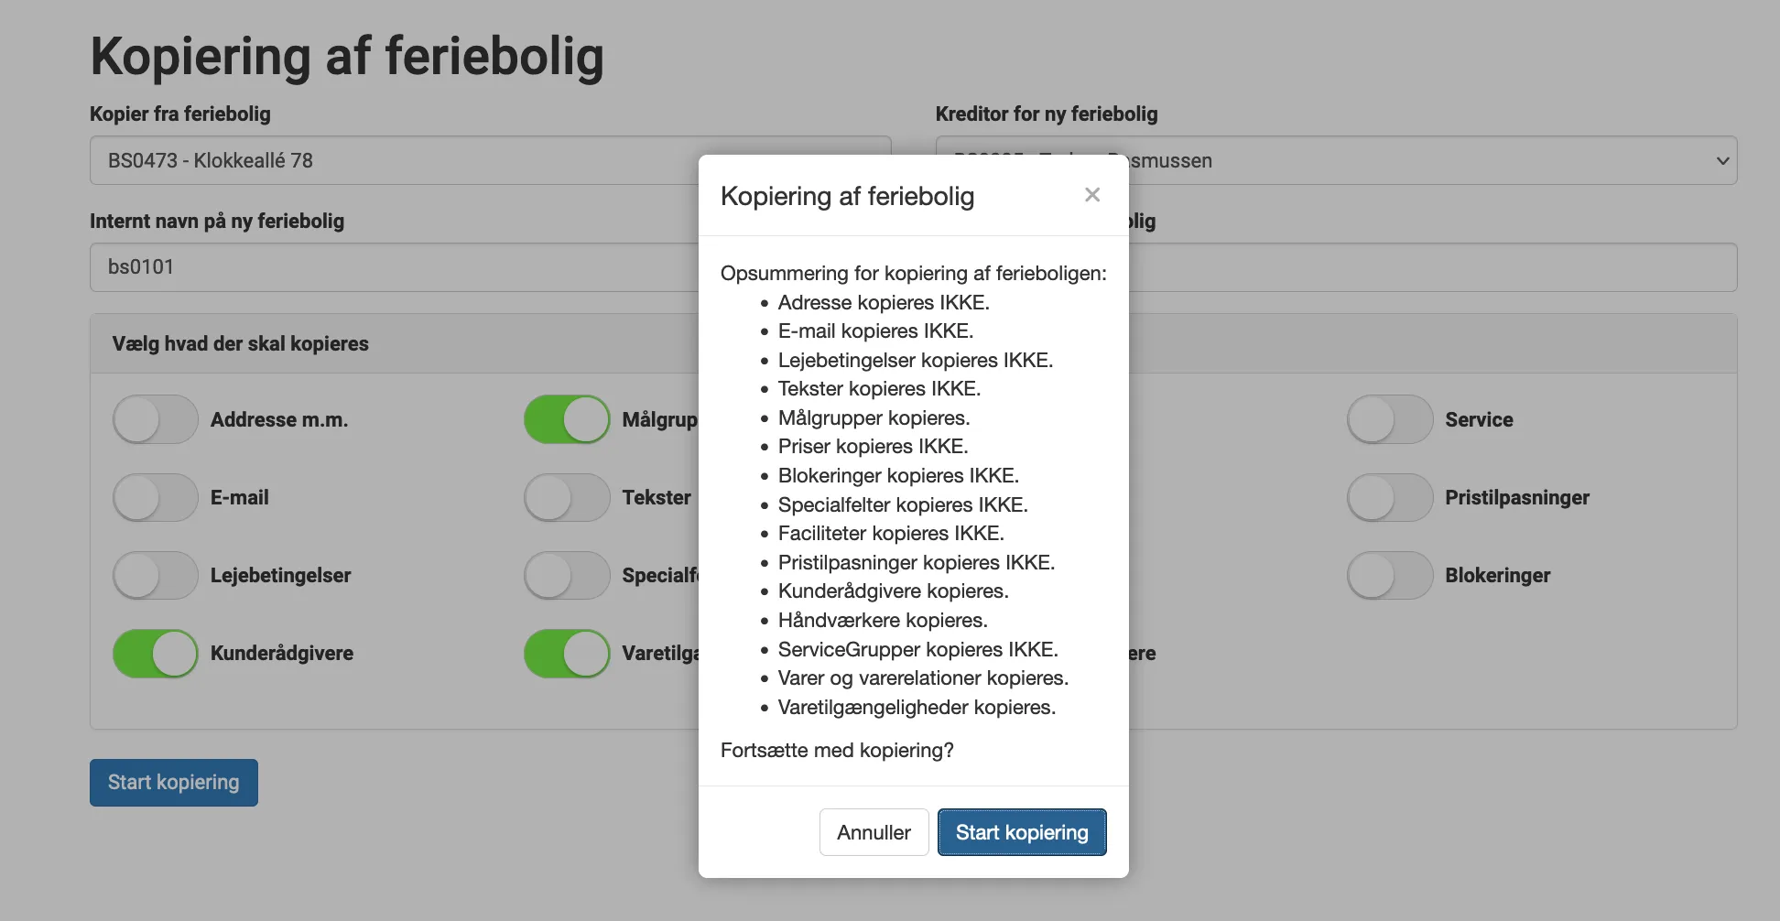1780x921 pixels.
Task: Turn off the Målgrupper toggle
Action: [x=567, y=419]
